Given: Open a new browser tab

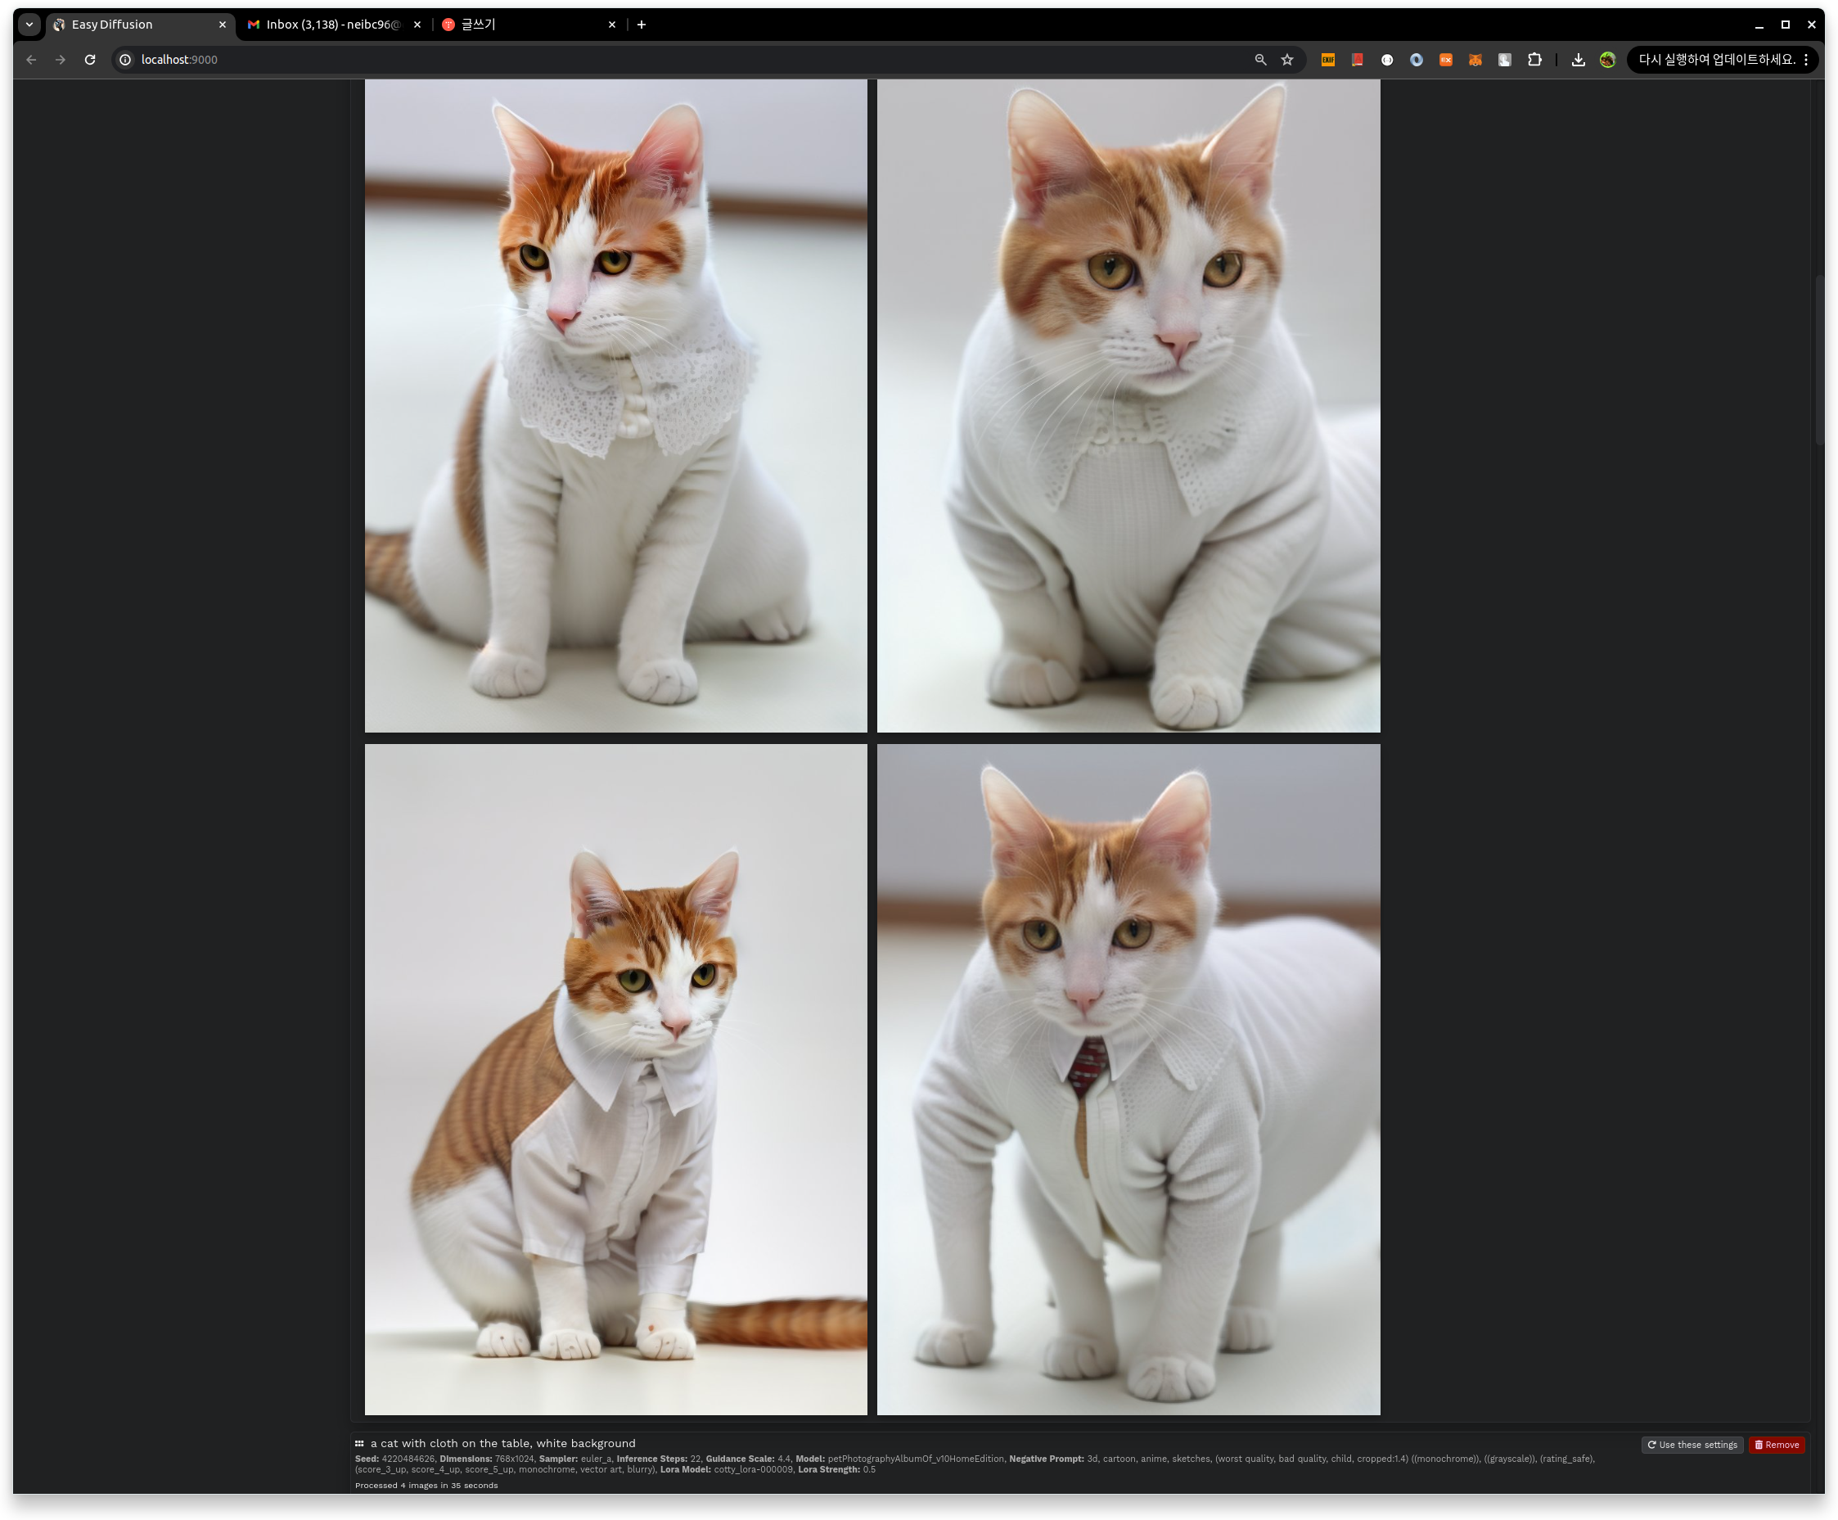Looking at the screenshot, I should 642,25.
